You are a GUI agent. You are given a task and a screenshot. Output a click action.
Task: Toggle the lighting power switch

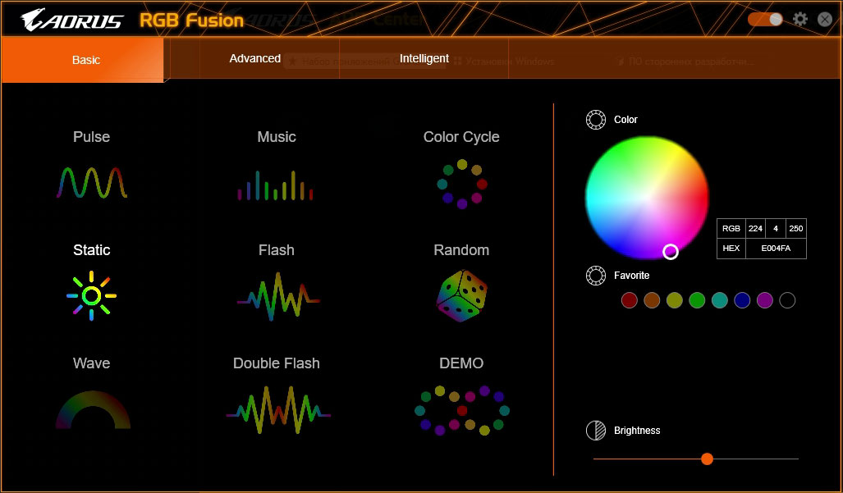click(765, 20)
